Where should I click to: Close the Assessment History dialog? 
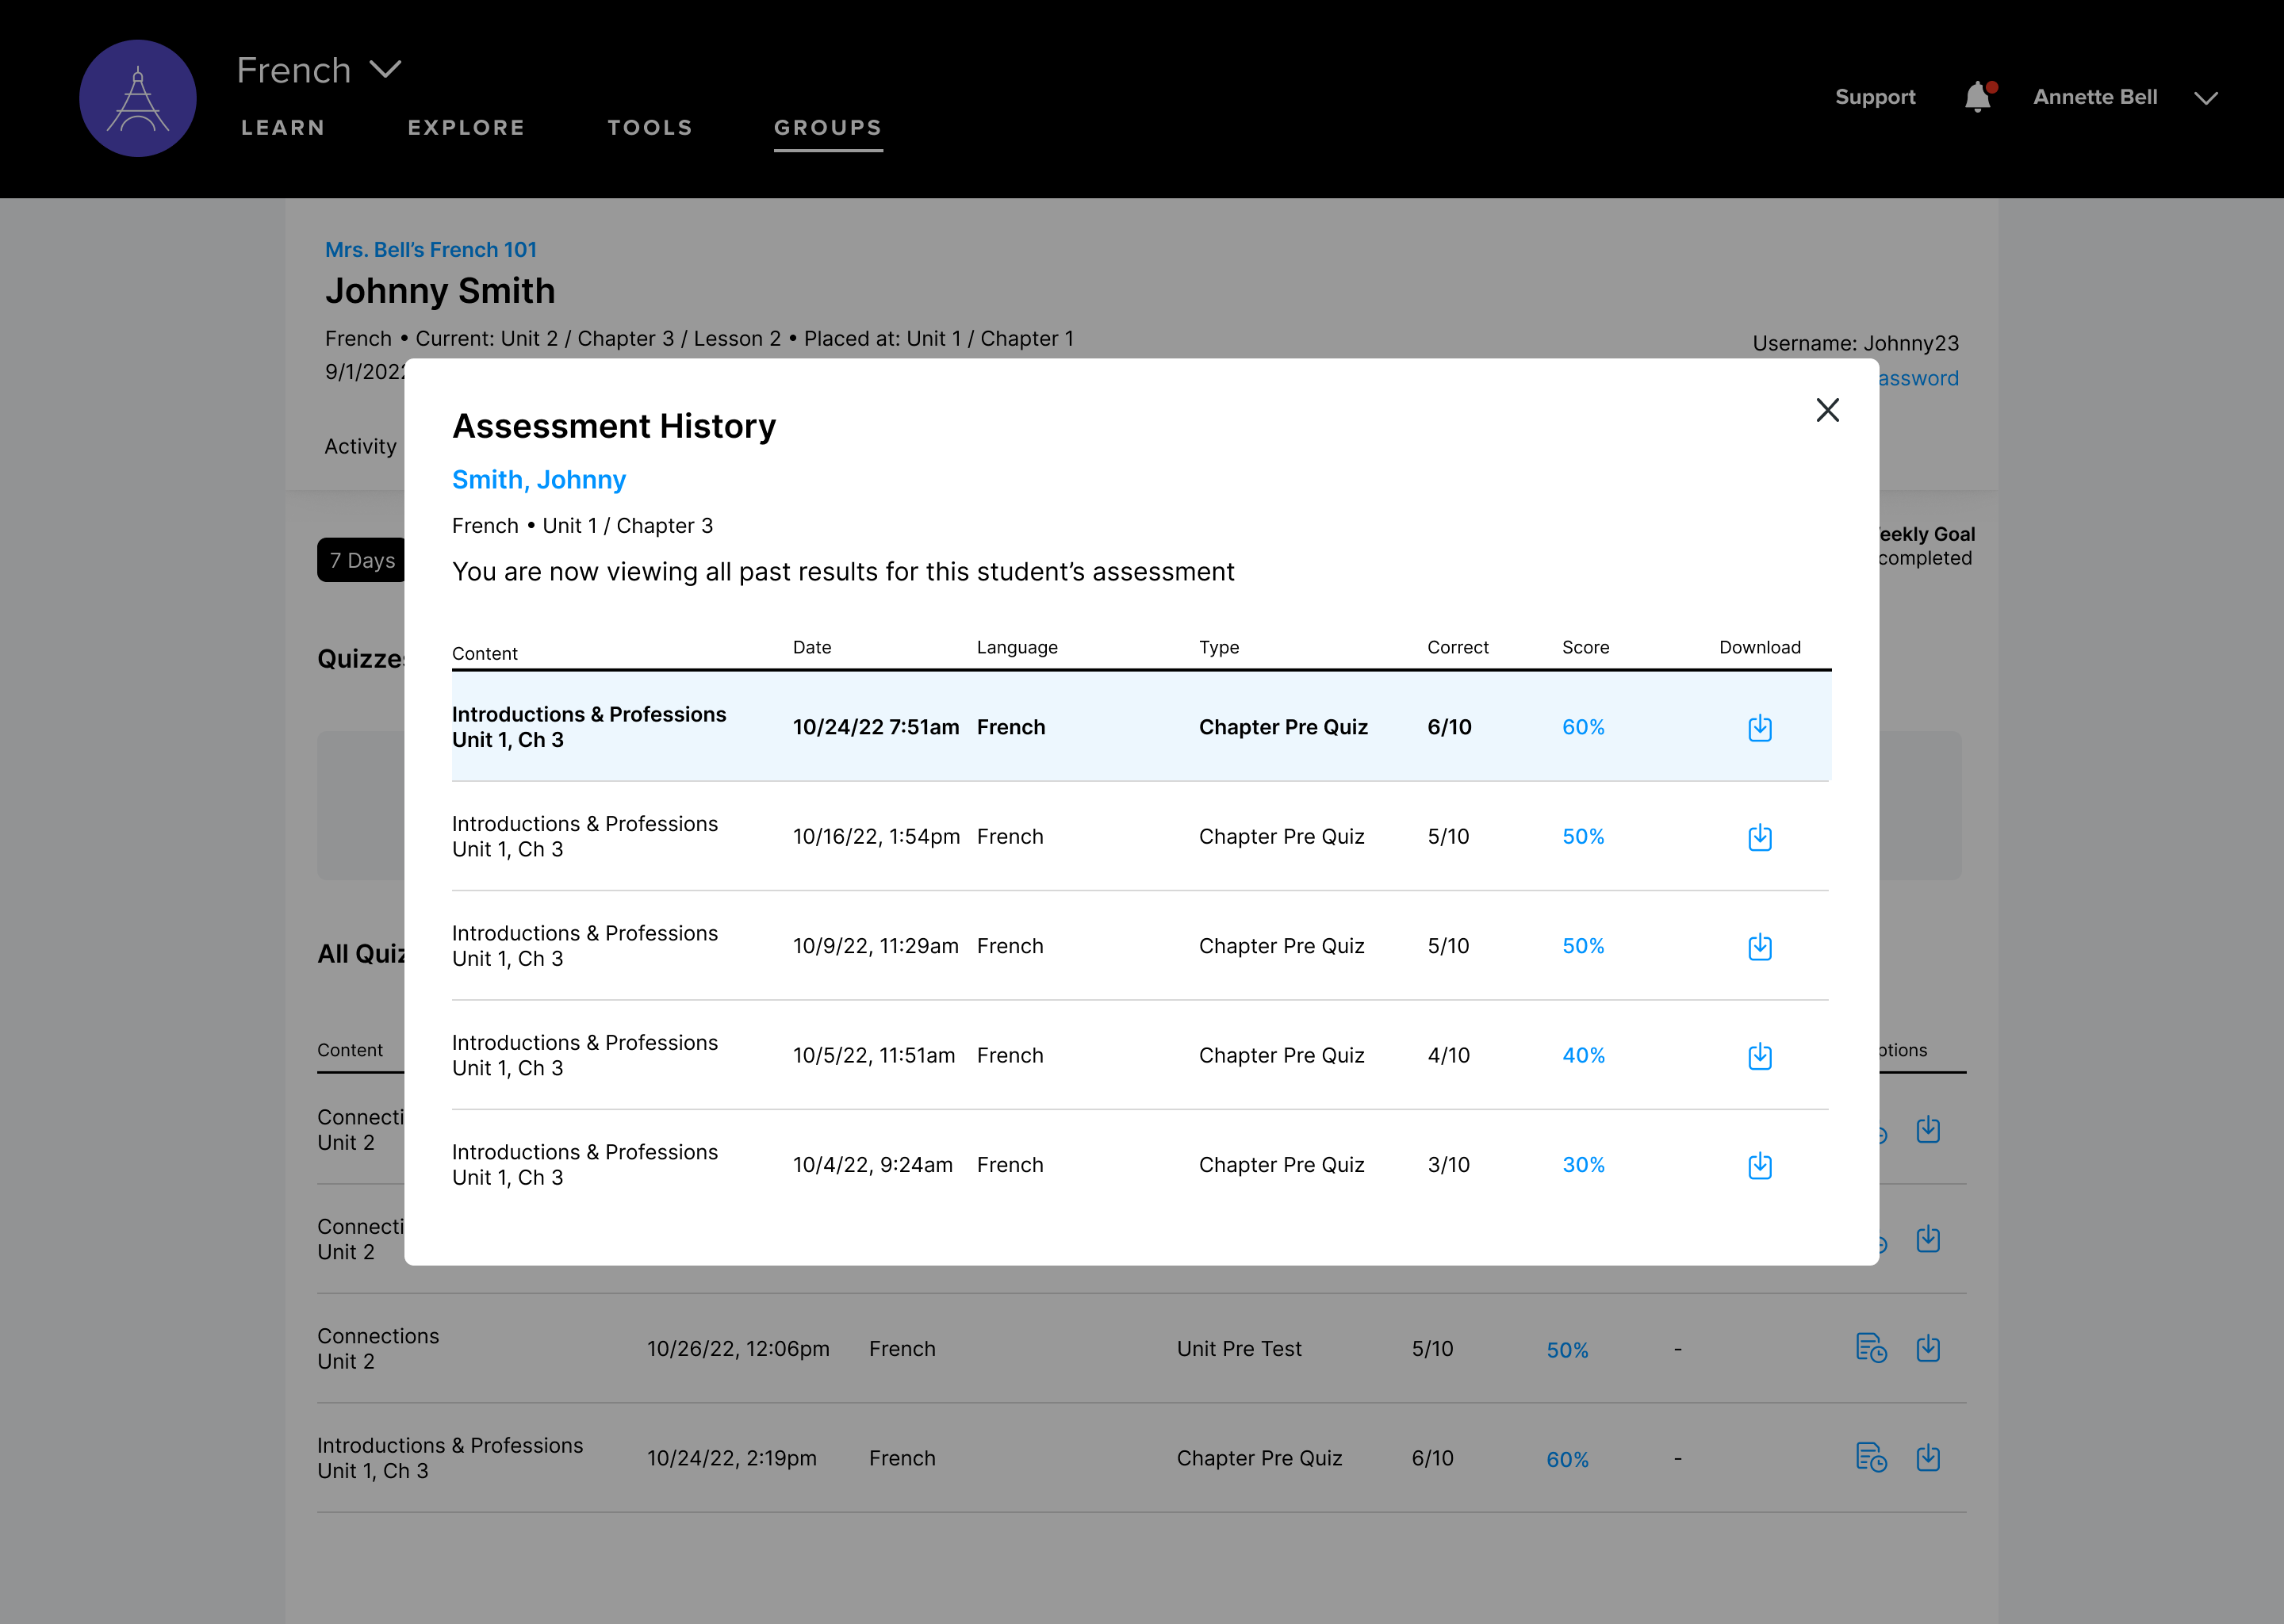1827,410
